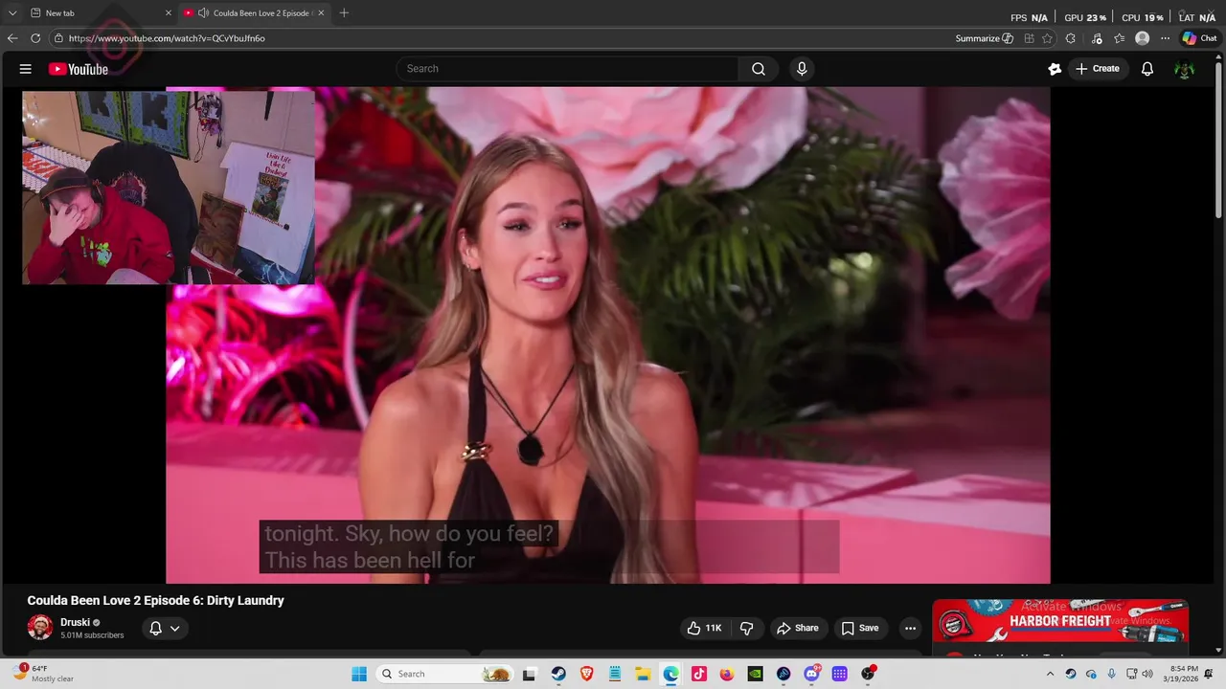Open Firefox from the taskbar

click(x=727, y=674)
